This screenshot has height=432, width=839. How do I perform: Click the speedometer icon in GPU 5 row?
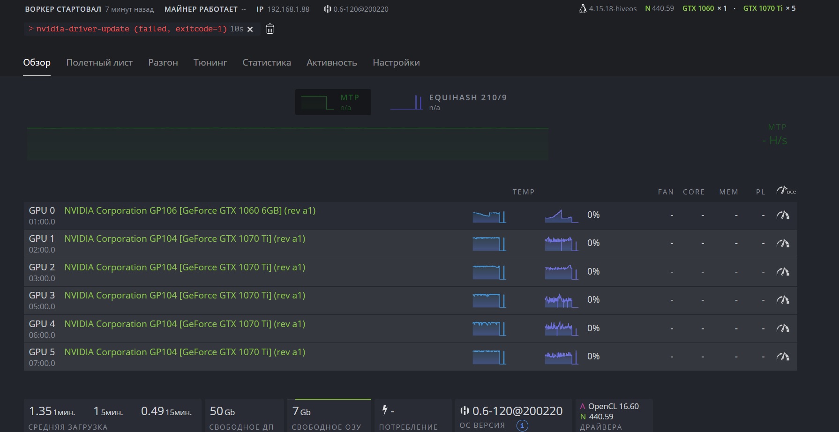pos(783,357)
